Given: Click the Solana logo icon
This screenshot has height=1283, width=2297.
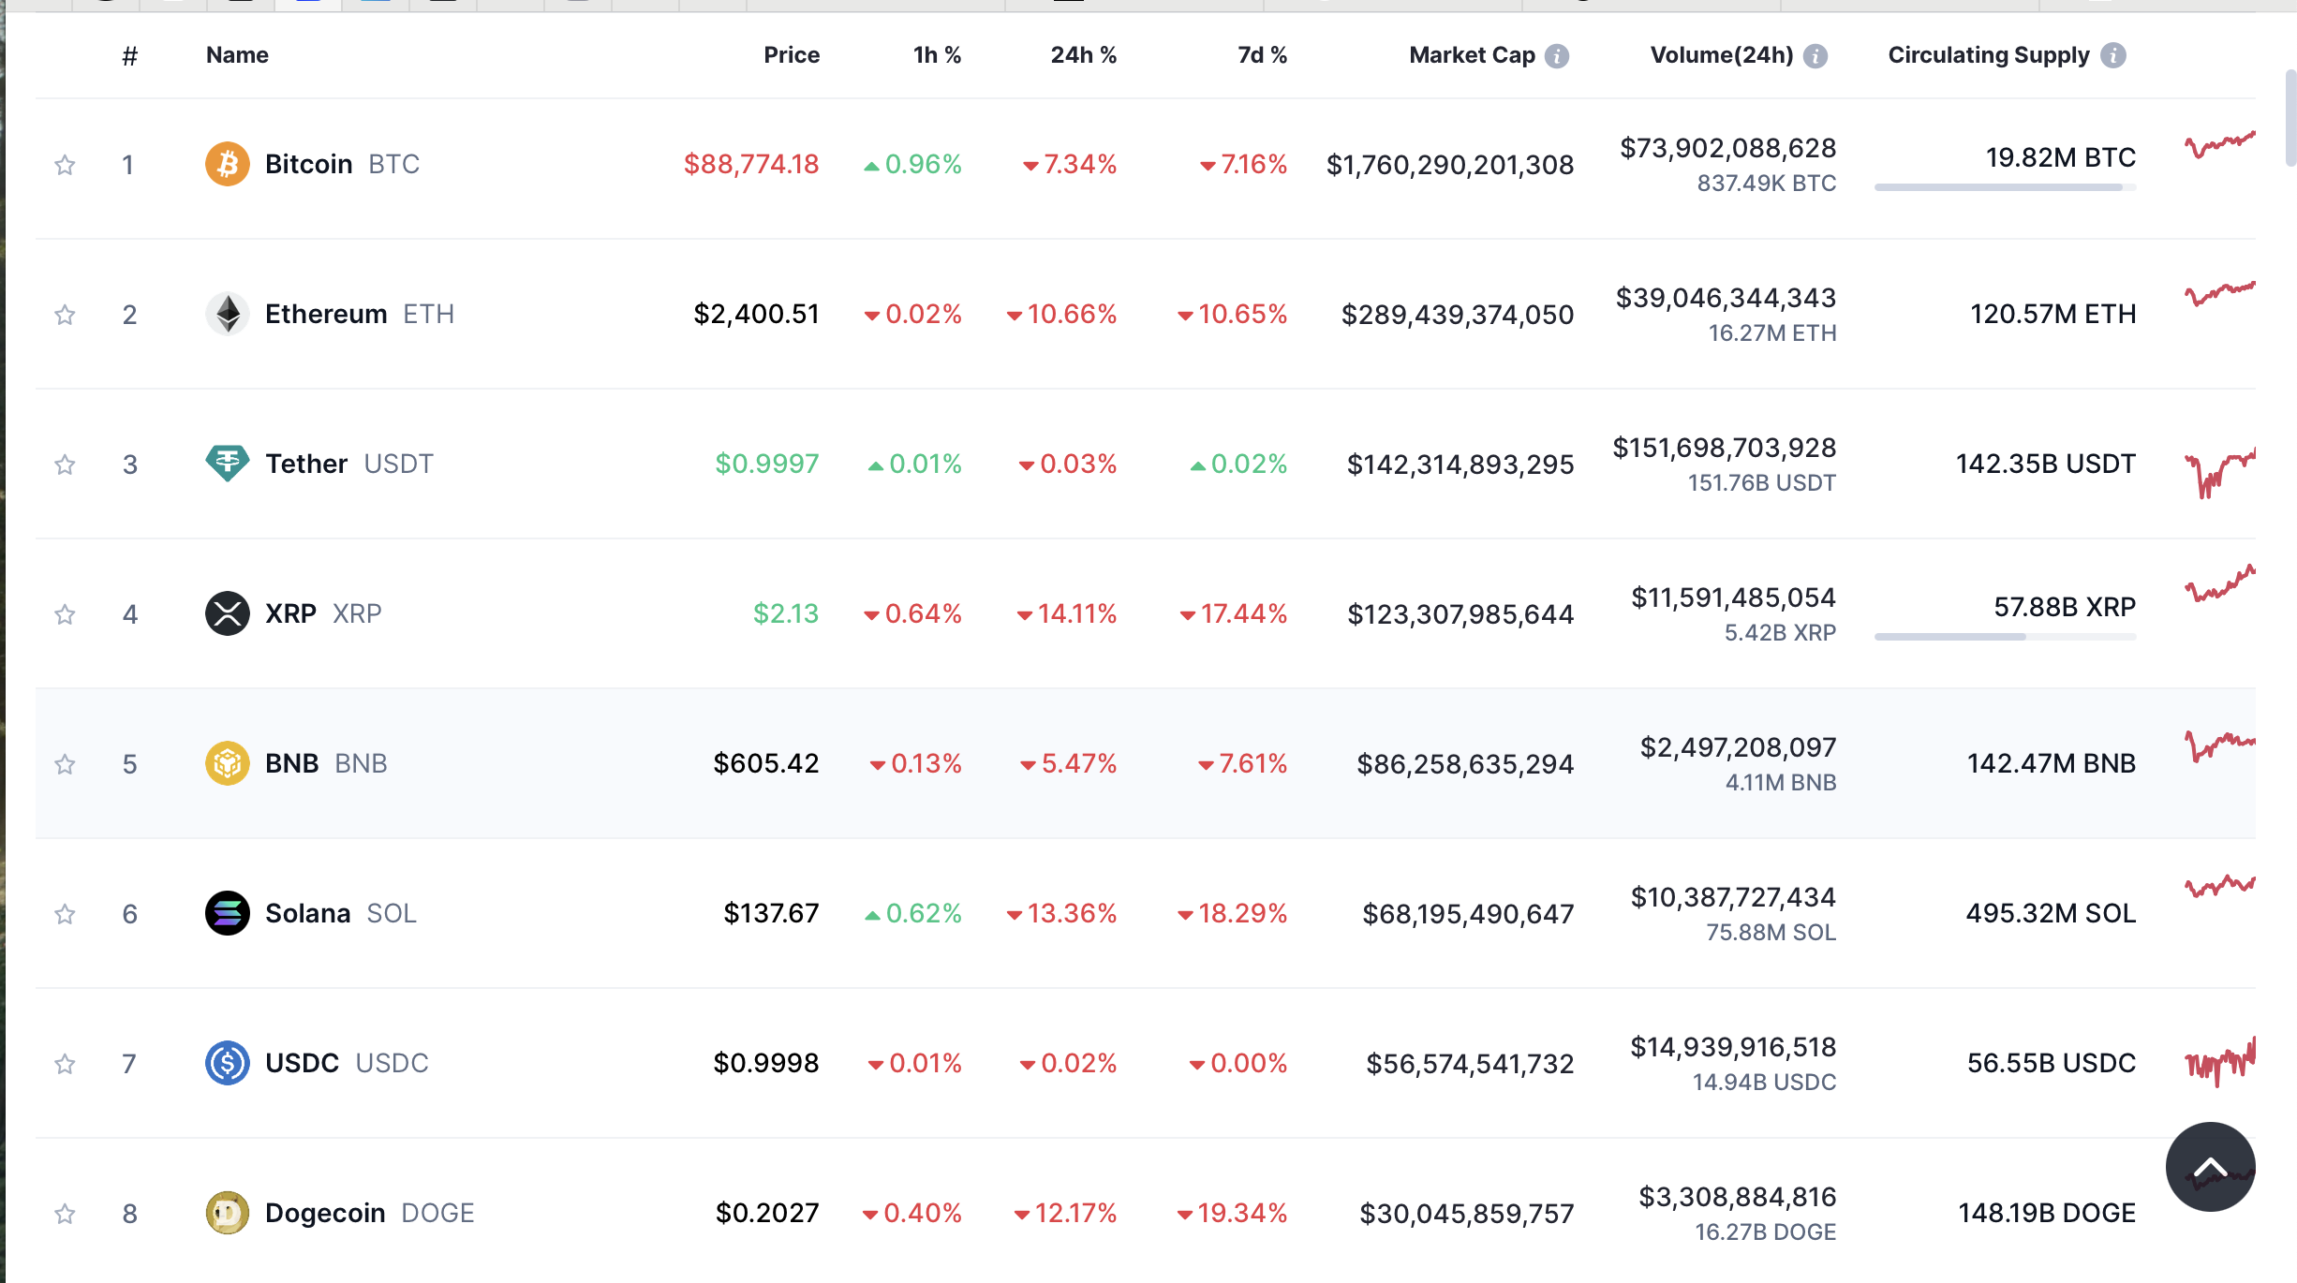Looking at the screenshot, I should click(x=227, y=913).
